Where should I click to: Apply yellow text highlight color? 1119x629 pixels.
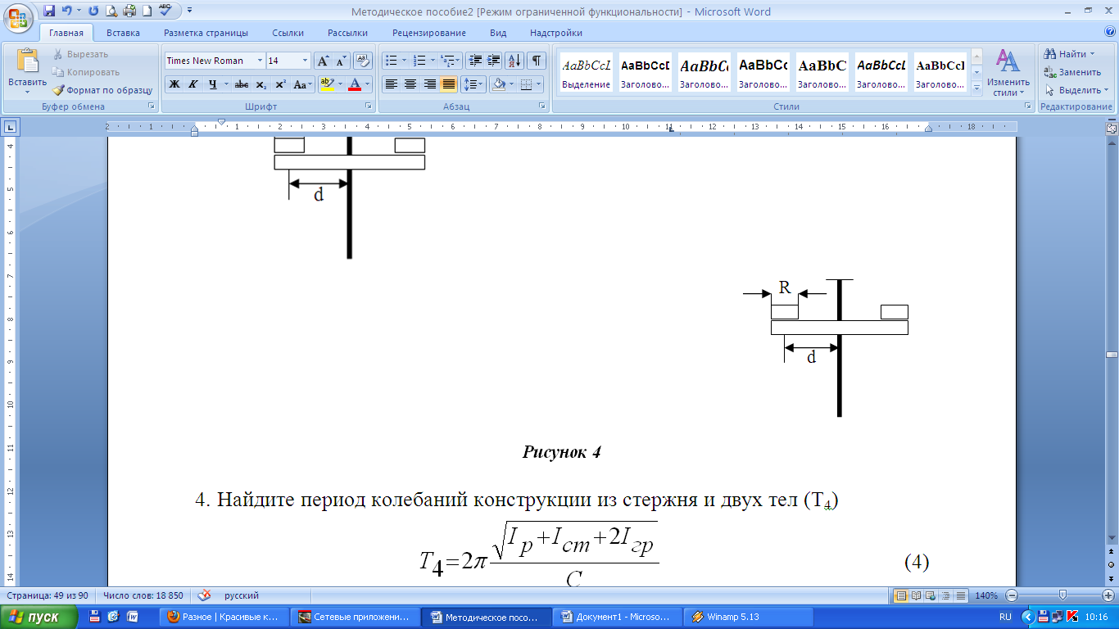[x=326, y=84]
